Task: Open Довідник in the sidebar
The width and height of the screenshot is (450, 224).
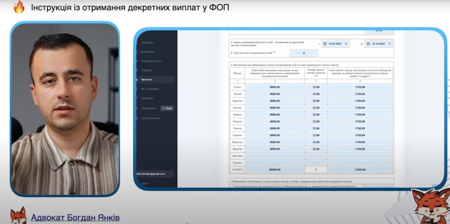Action: point(147,98)
